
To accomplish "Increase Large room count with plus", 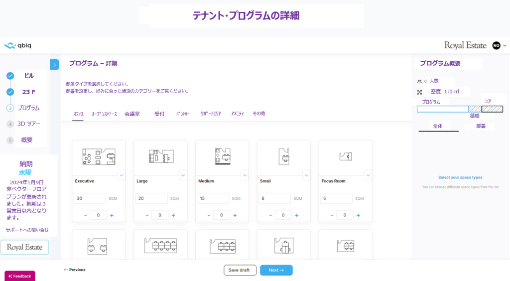I will (173, 215).
